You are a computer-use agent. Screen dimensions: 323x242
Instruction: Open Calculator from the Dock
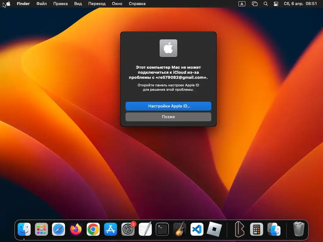tap(256, 229)
